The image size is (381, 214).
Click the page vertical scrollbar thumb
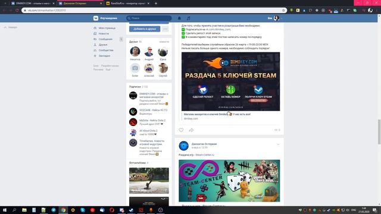point(379,132)
